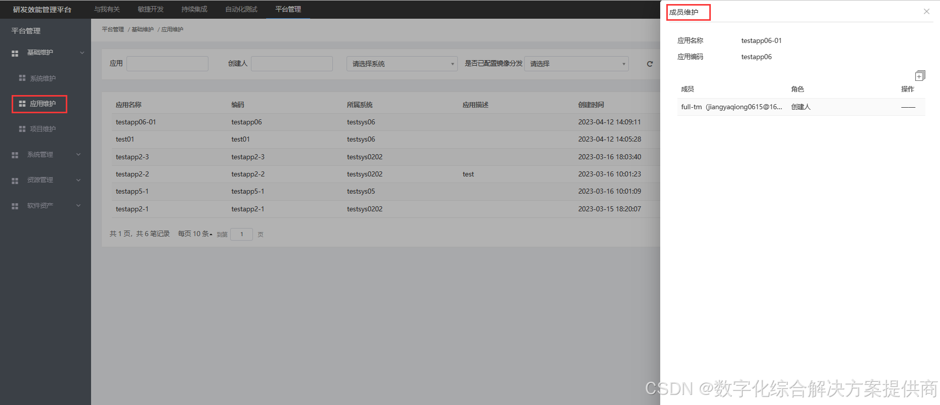
Task: Expand the 软件资产 sidebar group
Action: pos(78,205)
